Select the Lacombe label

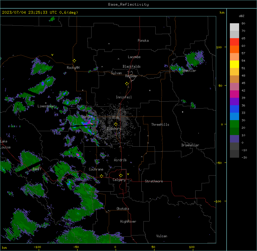(x=134, y=57)
